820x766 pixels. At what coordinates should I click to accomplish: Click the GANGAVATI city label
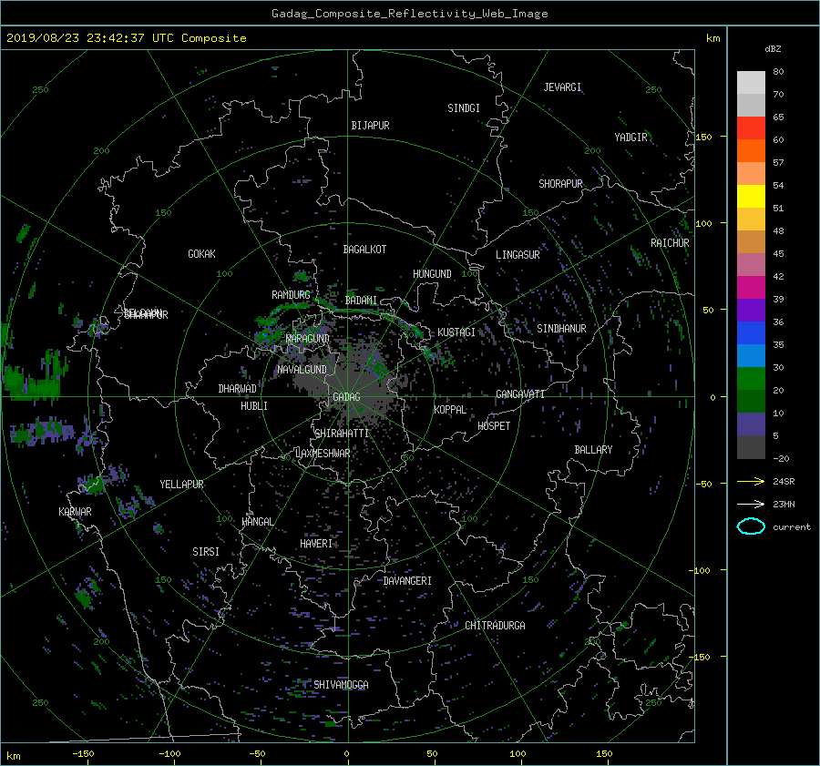520,394
